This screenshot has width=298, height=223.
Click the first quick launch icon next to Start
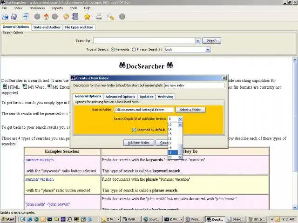23,219
